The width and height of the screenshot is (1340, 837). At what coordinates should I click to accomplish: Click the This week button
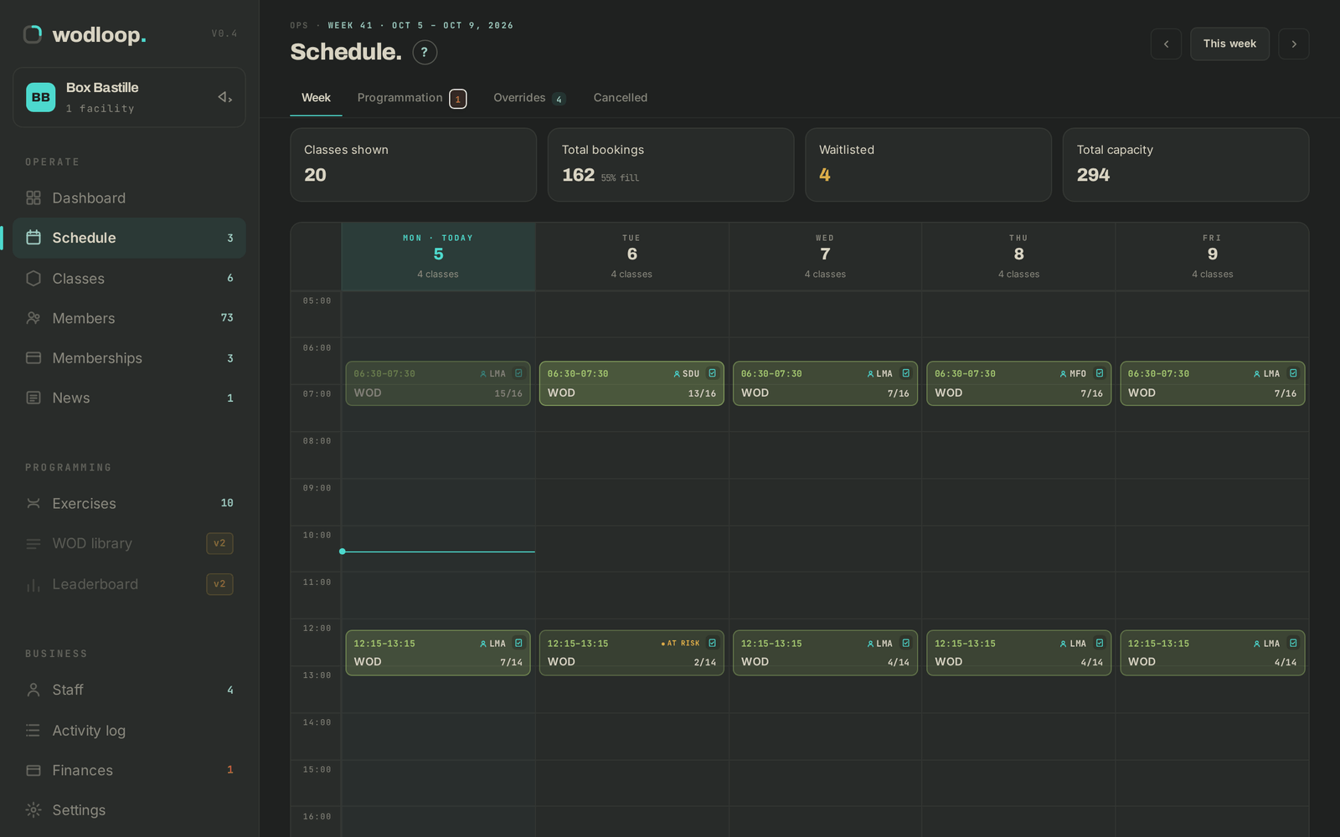[1229, 44]
